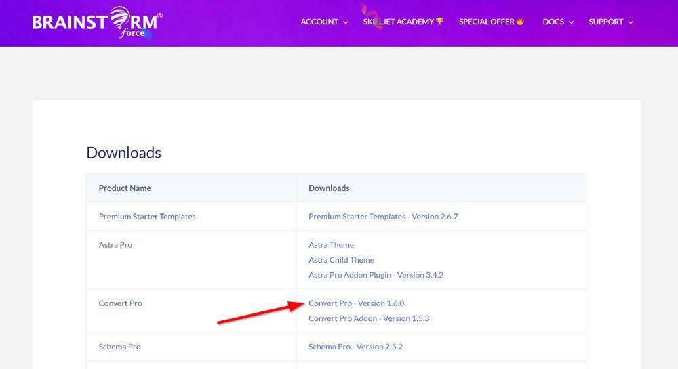
Task: Download the Astra Theme
Action: pos(331,245)
